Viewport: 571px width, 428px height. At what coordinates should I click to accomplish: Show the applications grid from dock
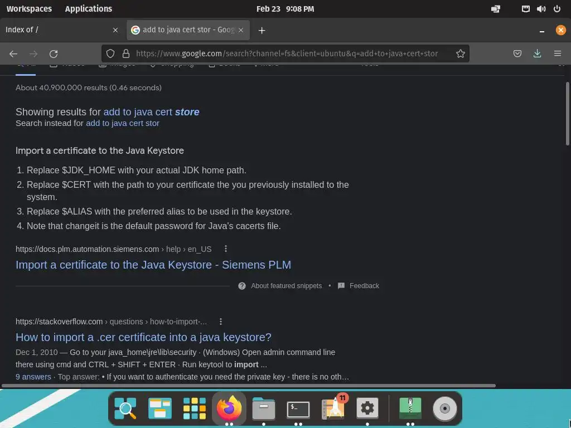[195, 408]
